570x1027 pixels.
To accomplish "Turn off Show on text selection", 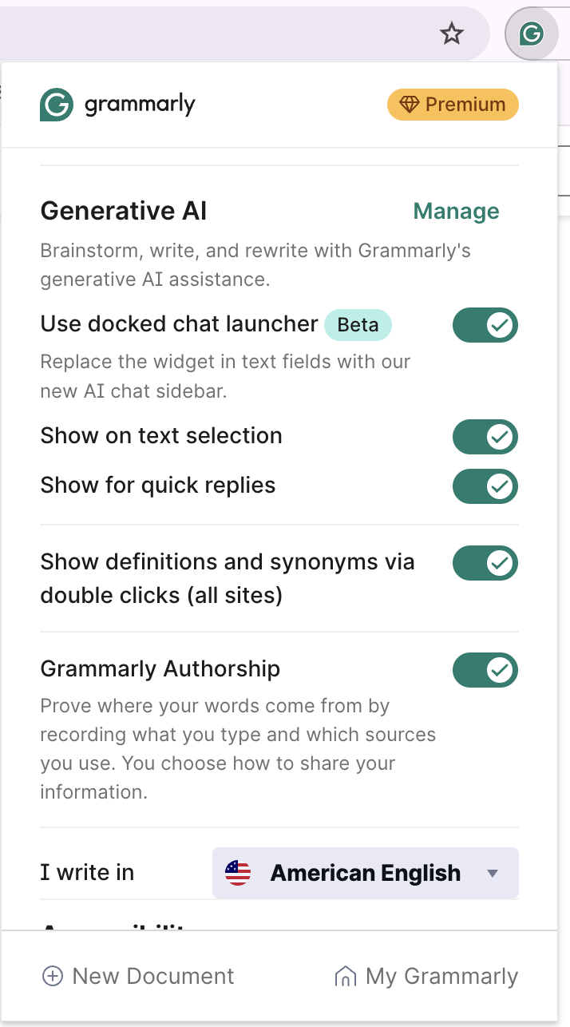I will pyautogui.click(x=485, y=437).
